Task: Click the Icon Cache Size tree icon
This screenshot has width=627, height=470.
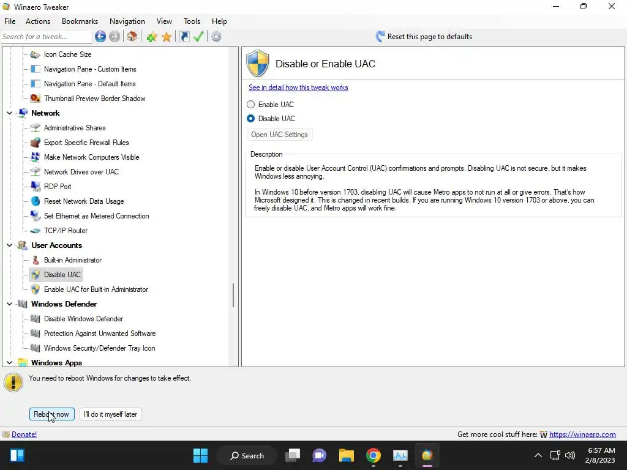Action: click(x=35, y=54)
